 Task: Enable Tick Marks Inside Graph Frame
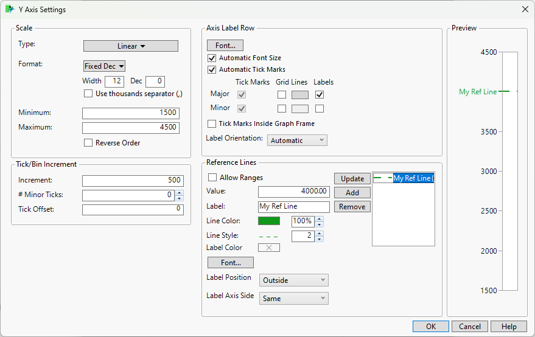212,123
